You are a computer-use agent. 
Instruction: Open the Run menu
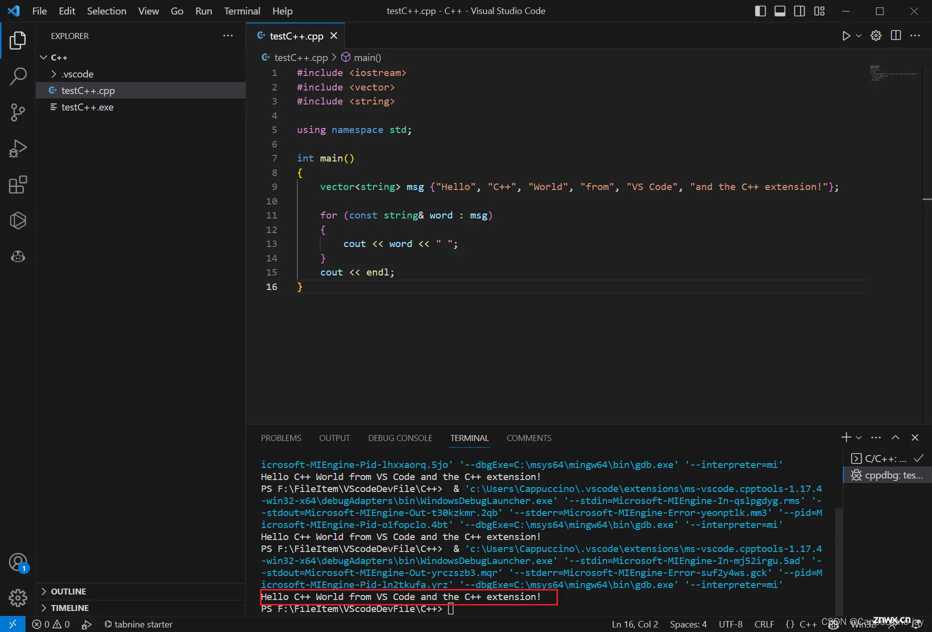[203, 11]
